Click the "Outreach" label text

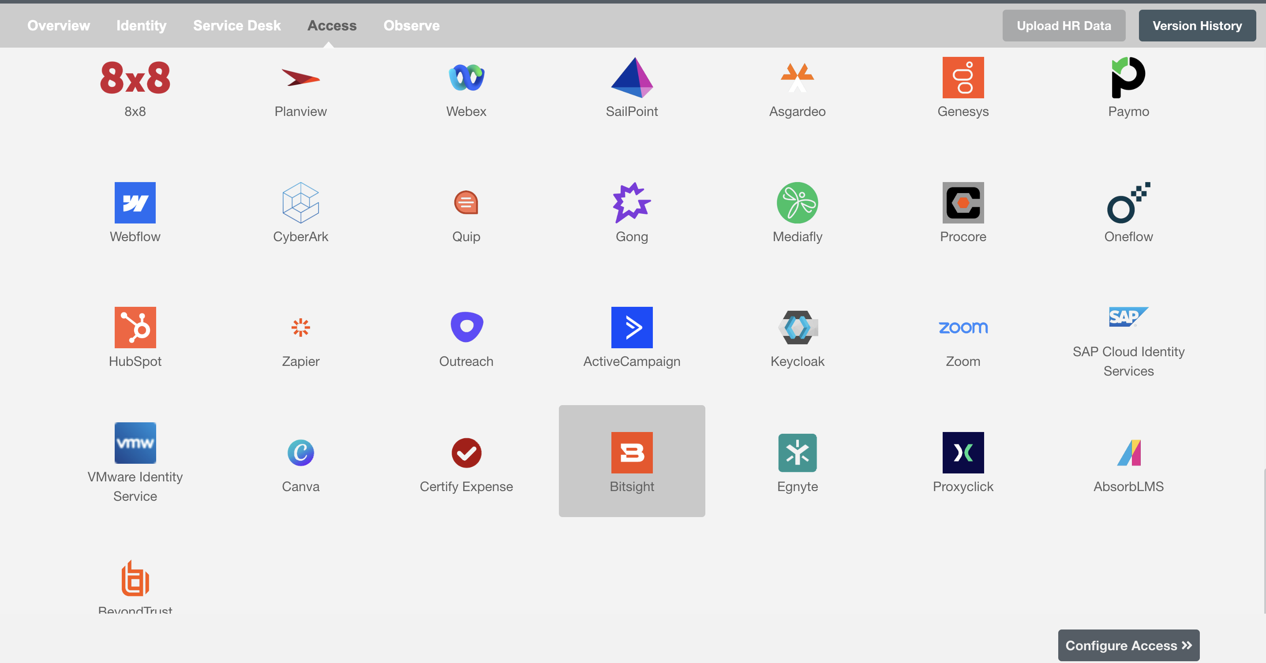click(x=466, y=361)
